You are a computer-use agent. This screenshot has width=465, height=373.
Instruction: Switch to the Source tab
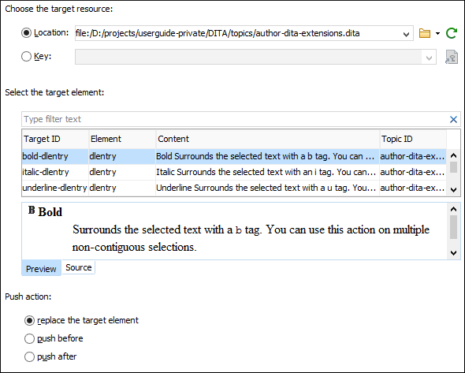(79, 267)
